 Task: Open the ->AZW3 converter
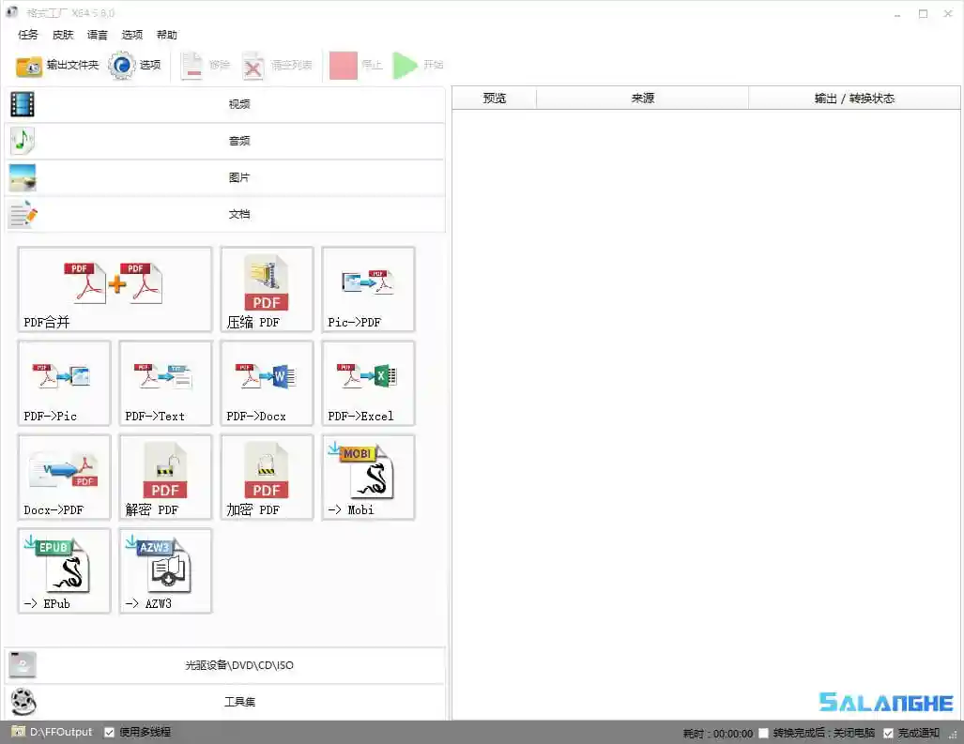(x=164, y=570)
